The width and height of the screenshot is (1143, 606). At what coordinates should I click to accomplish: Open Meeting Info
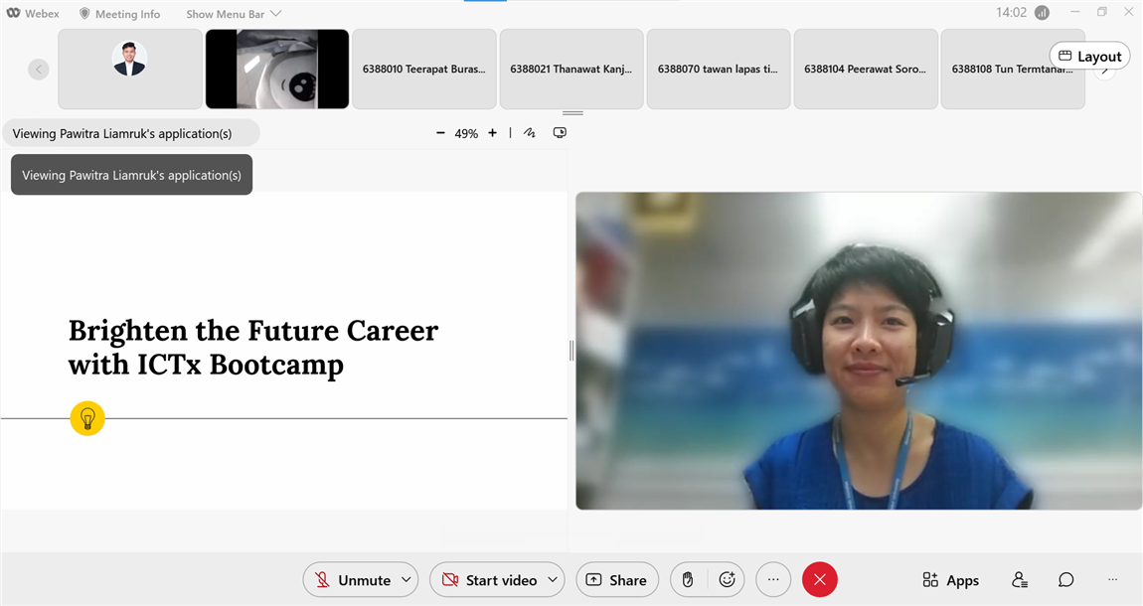point(118,14)
